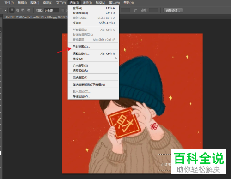This screenshot has width=231, height=179.
Task: Choose 存储选区(V)... menu entry
Action: 93,96
